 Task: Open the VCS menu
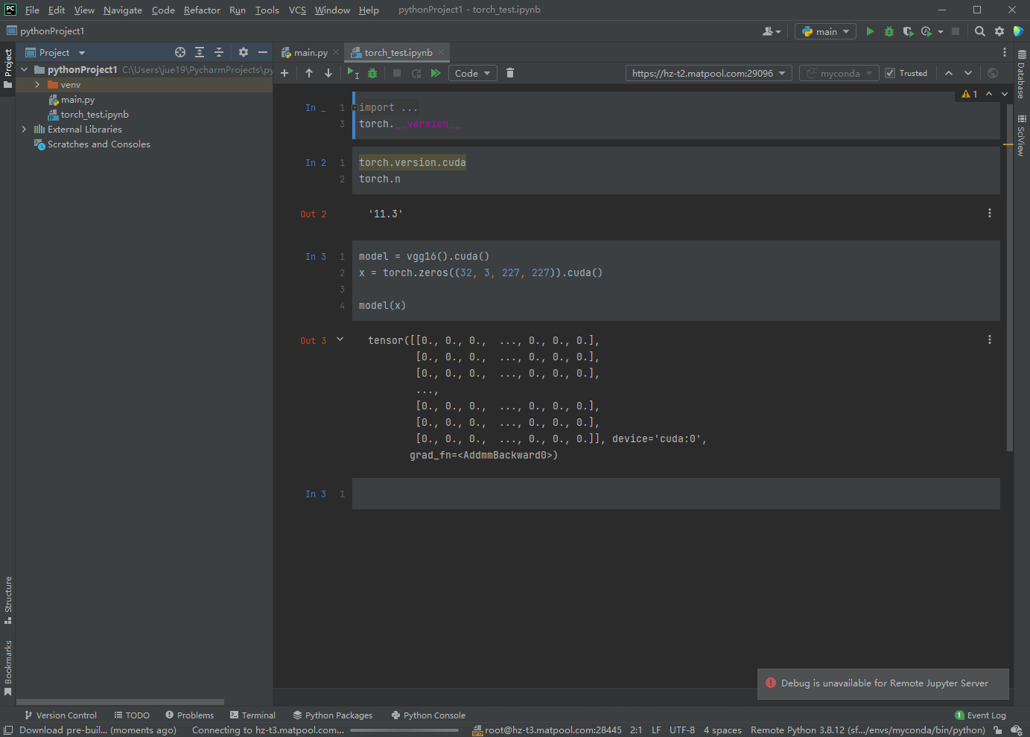pyautogui.click(x=297, y=10)
